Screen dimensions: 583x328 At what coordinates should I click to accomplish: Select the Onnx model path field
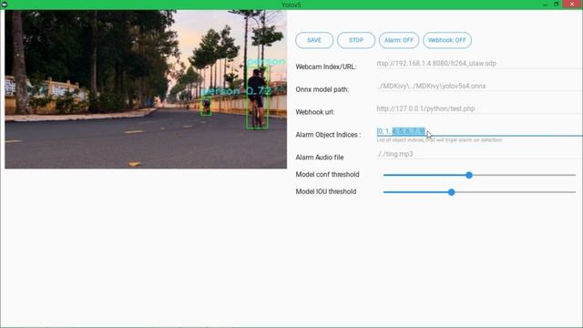click(479, 87)
